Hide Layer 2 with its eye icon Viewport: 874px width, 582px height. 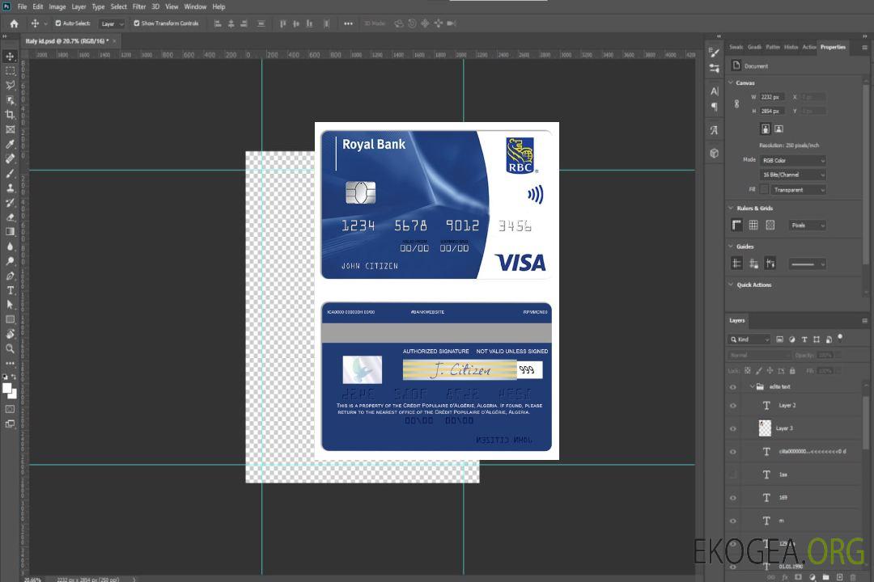point(733,406)
